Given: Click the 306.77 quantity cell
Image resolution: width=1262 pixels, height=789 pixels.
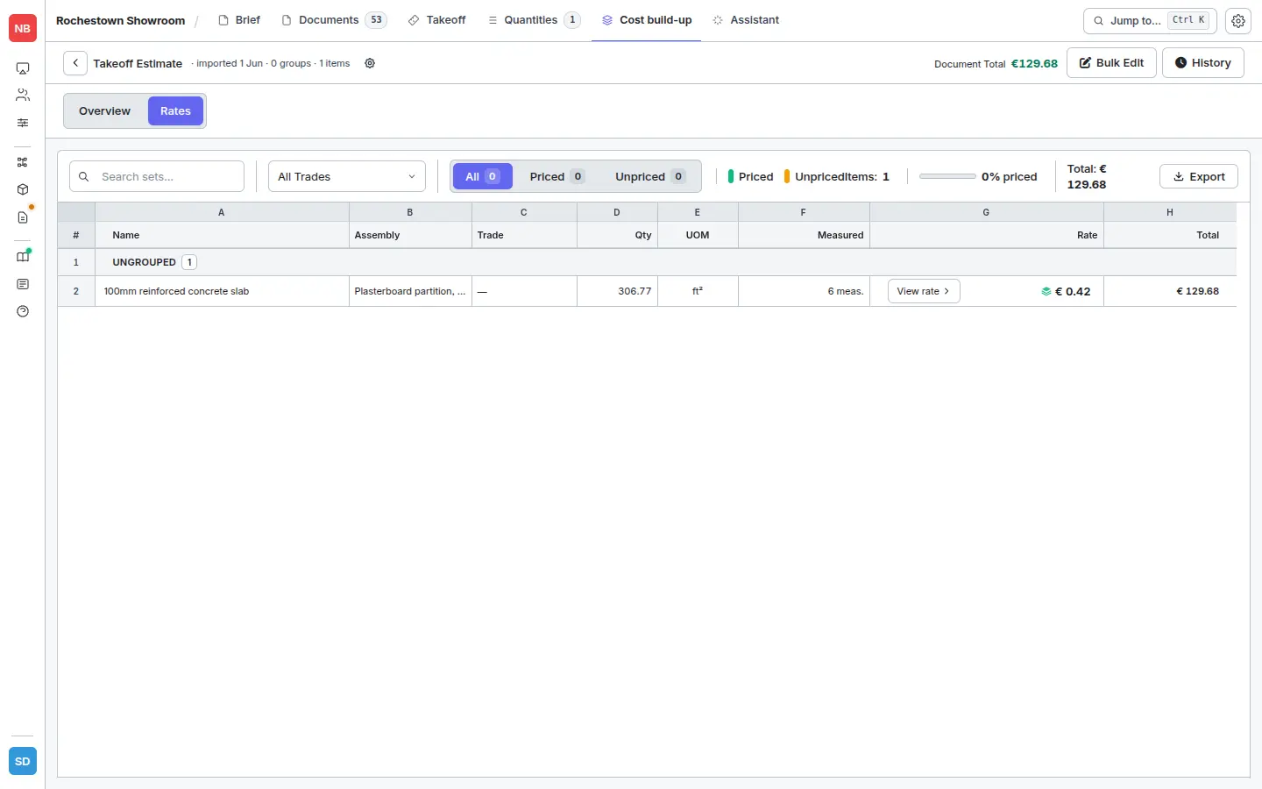Looking at the screenshot, I should 617,291.
